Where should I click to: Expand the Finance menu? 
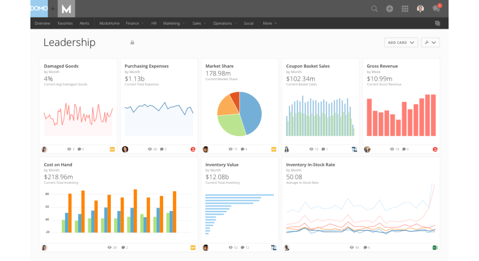pos(135,23)
